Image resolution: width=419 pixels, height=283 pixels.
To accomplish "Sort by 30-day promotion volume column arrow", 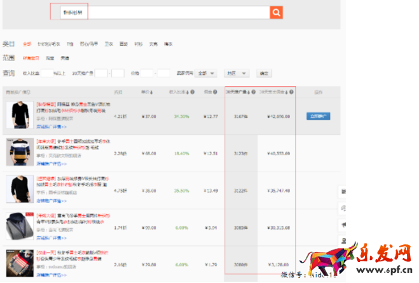I will click(x=249, y=92).
